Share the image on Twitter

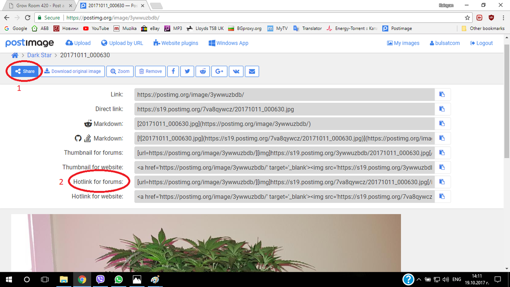click(x=187, y=71)
